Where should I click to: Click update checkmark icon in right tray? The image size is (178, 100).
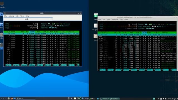tap(166, 99)
